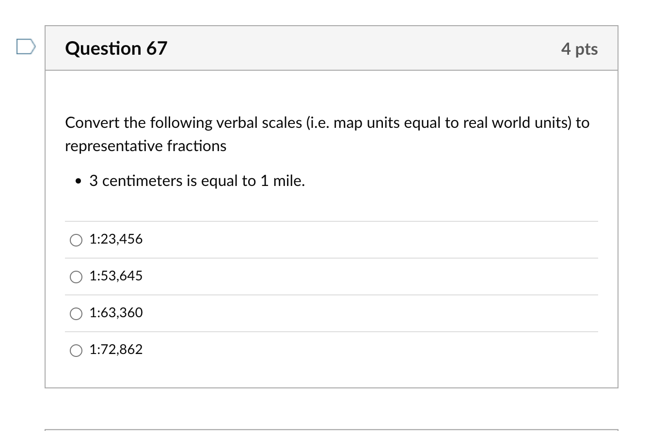The width and height of the screenshot is (666, 431).
Task: Click the gray question title bar
Action: pyautogui.click(x=332, y=48)
